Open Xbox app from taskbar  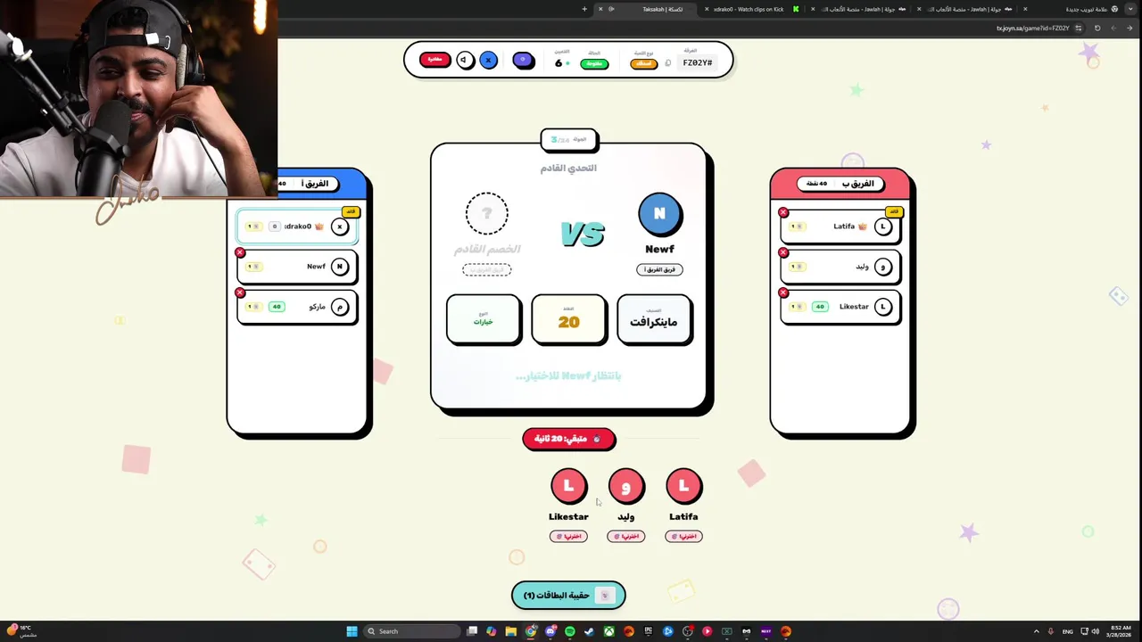[x=609, y=631]
